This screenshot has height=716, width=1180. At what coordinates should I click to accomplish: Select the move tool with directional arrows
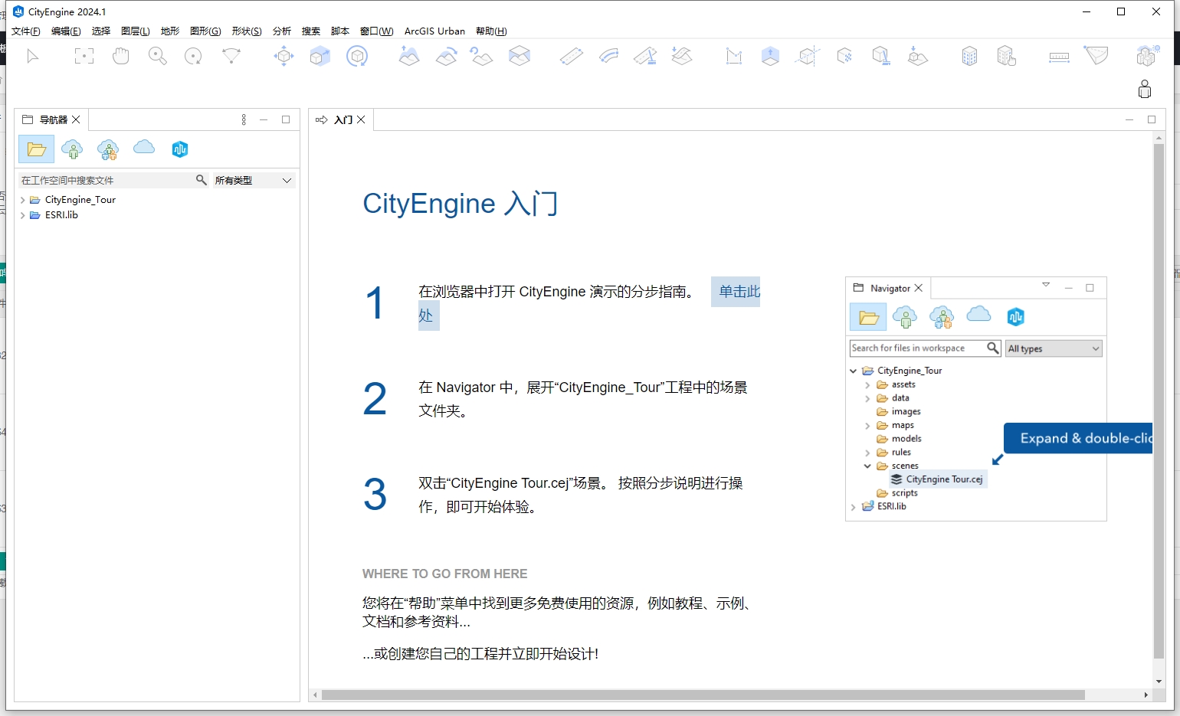pyautogui.click(x=283, y=56)
